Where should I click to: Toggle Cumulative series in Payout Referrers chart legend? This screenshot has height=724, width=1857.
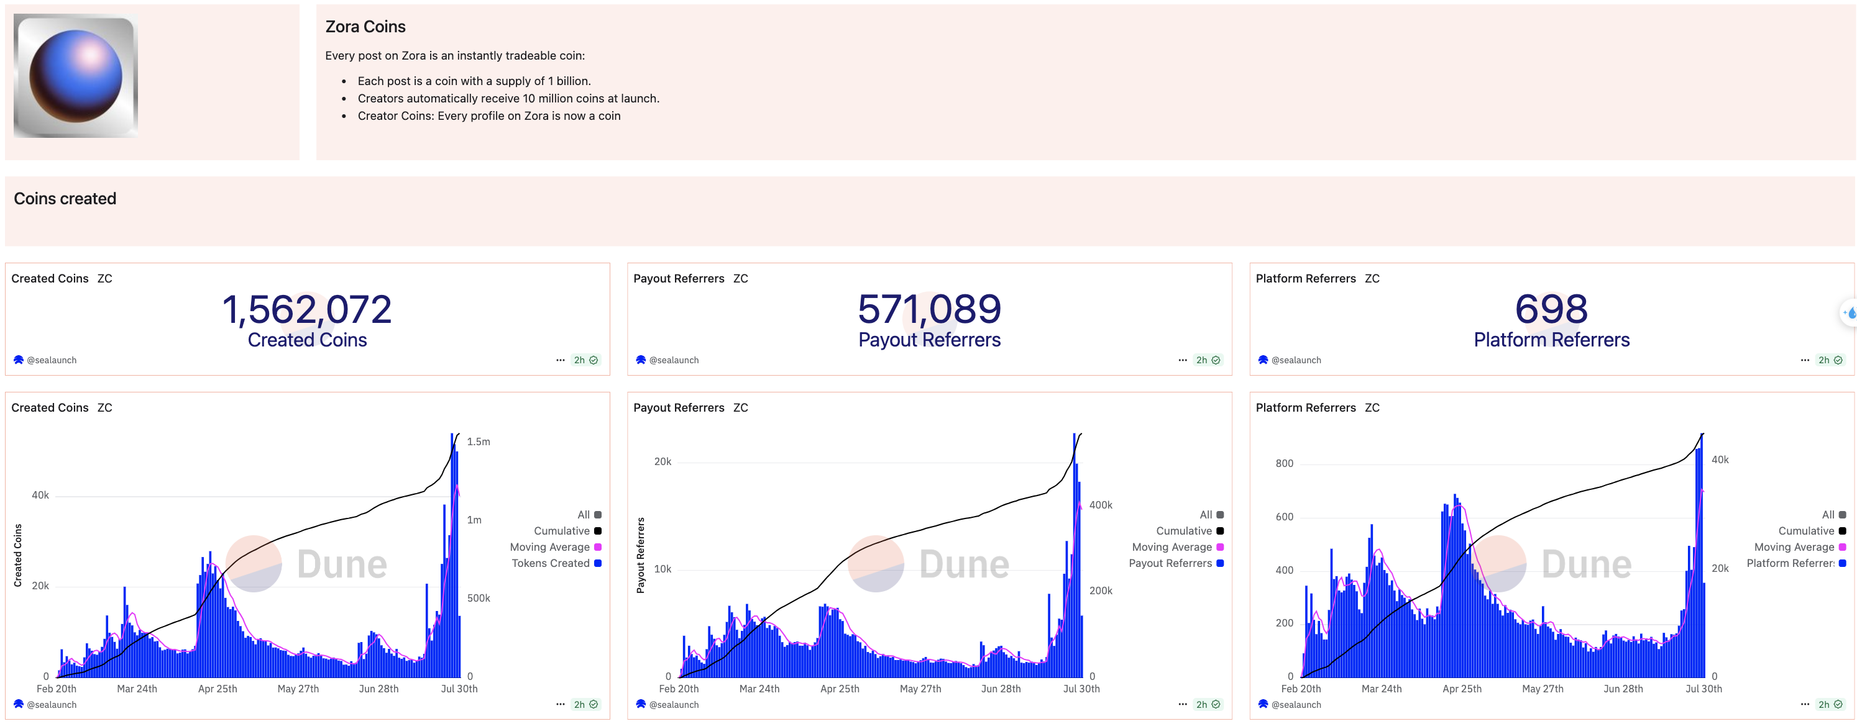[1190, 531]
